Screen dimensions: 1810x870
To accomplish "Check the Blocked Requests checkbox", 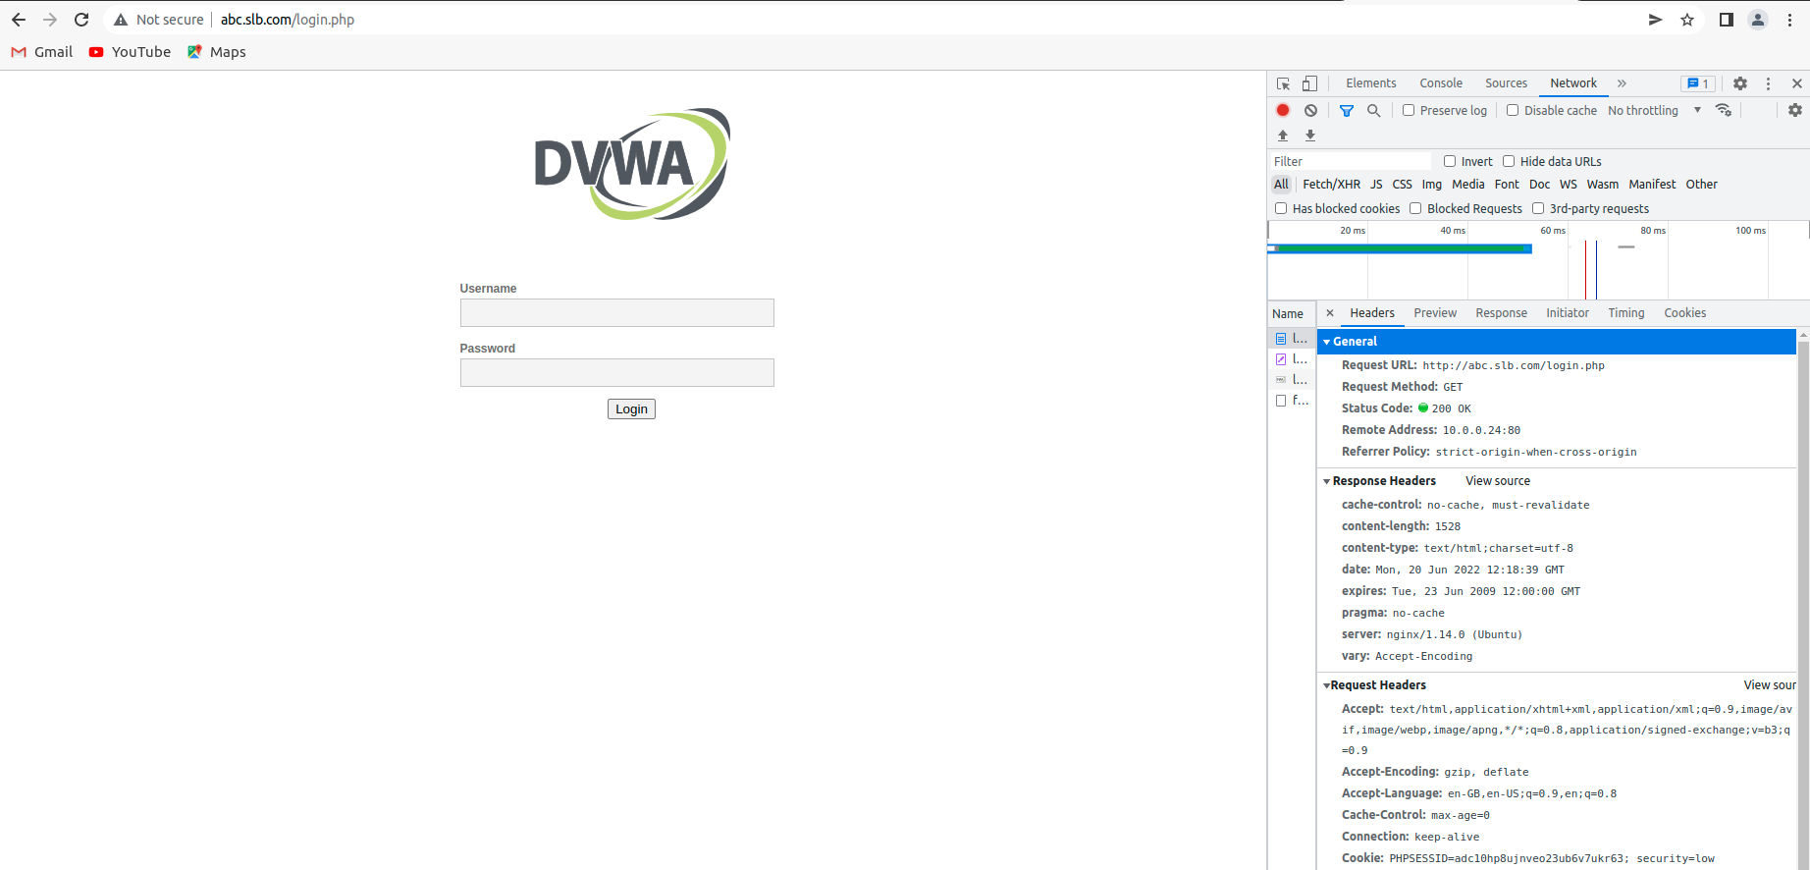I will 1415,208.
